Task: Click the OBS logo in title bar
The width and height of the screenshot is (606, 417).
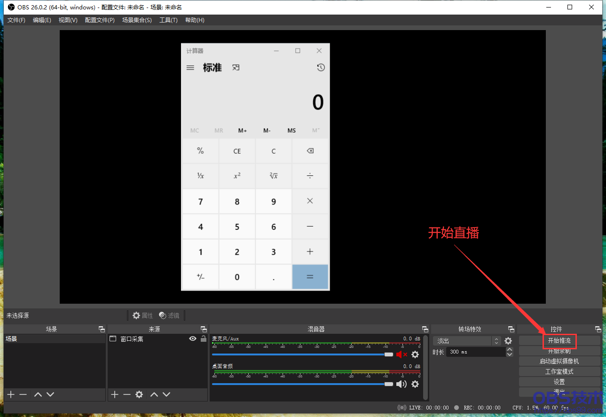Action: (11, 7)
